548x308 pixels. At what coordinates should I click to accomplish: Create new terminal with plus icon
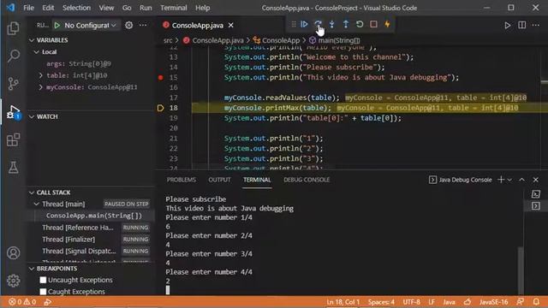pos(501,180)
